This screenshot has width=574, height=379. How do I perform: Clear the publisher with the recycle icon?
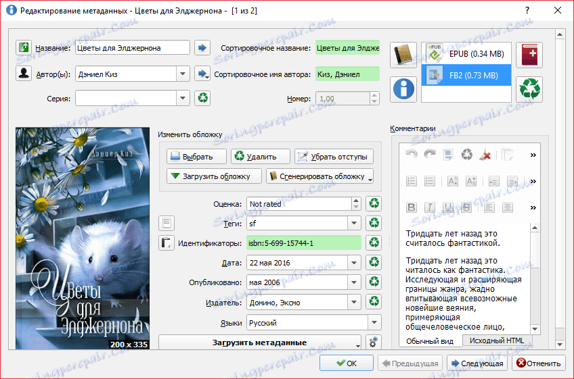374,302
